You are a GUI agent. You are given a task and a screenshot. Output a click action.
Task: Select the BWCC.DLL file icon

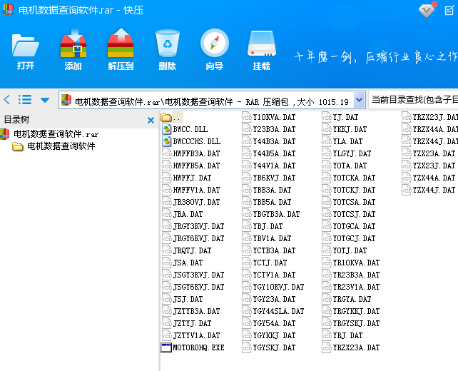tap(166, 129)
